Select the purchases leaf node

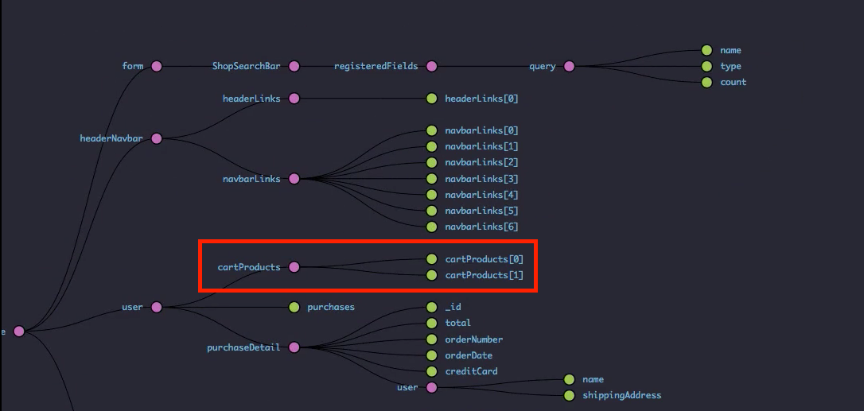tap(294, 307)
